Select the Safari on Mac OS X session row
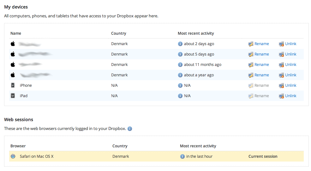 pos(37,156)
